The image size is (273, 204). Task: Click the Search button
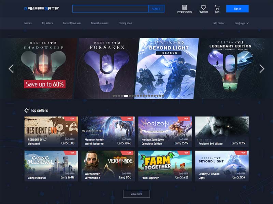pos(156,9)
